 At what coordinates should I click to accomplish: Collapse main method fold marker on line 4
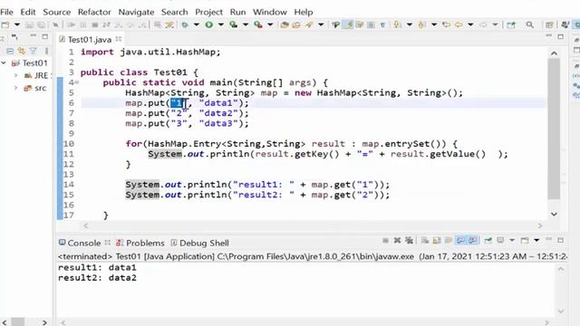[76, 82]
